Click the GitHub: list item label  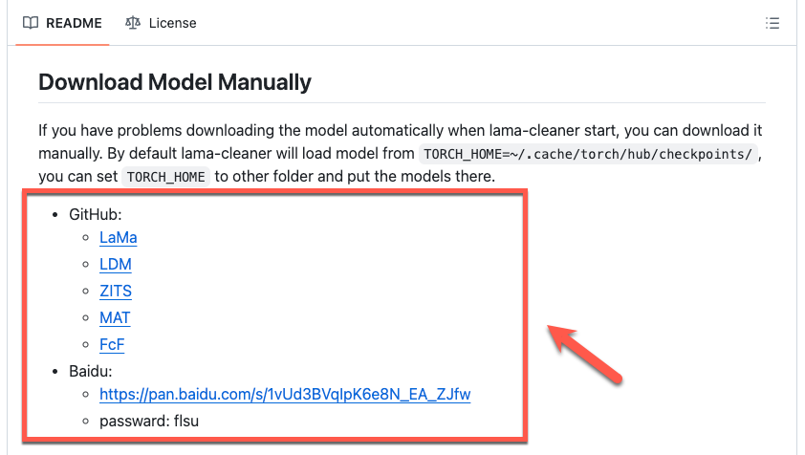coord(96,212)
